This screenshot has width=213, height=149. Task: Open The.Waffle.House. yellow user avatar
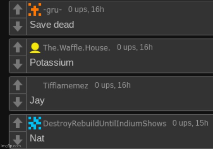tap(35, 48)
